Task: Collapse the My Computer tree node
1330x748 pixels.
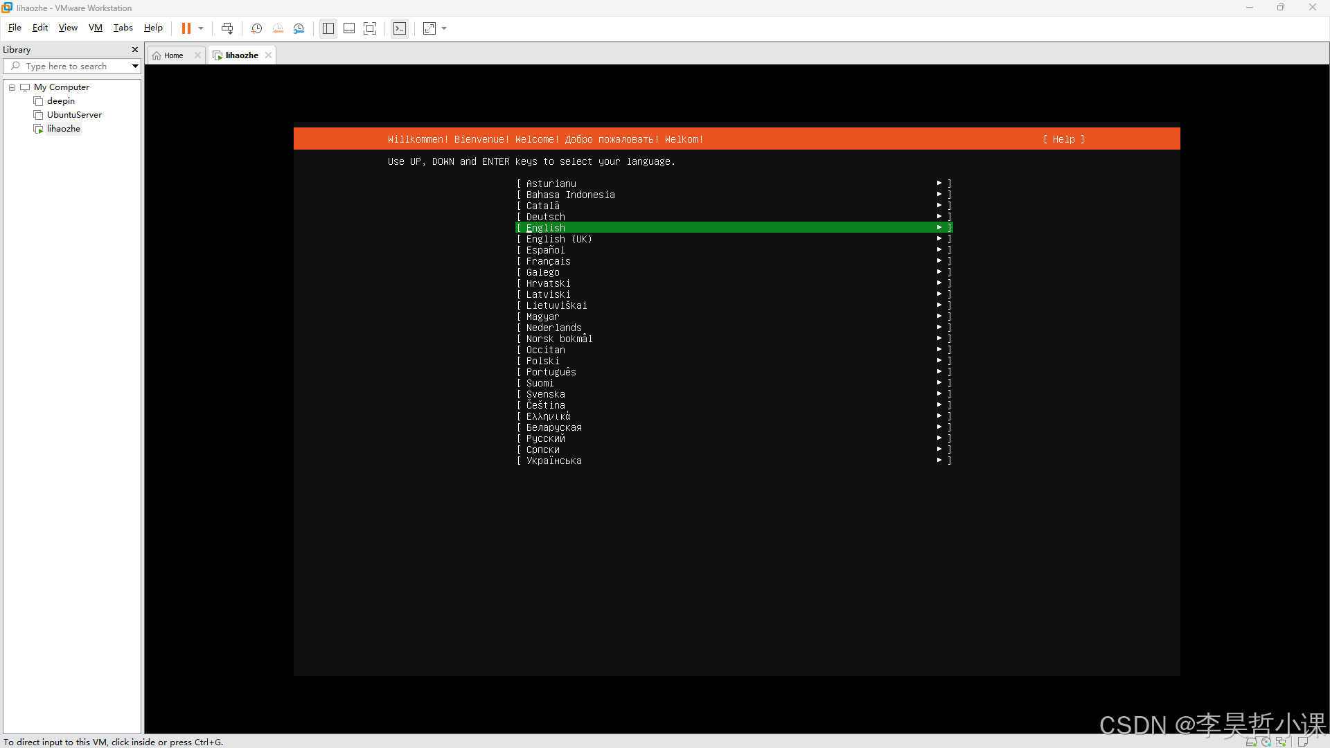Action: click(x=12, y=87)
